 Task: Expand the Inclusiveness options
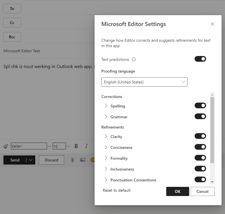[106, 169]
